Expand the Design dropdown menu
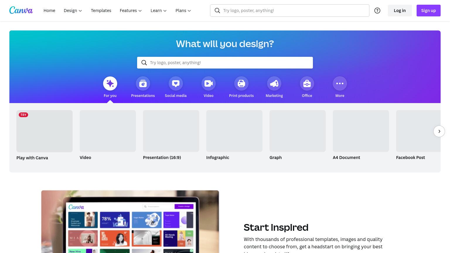Screen dimensions: 450x253 (x=73, y=11)
